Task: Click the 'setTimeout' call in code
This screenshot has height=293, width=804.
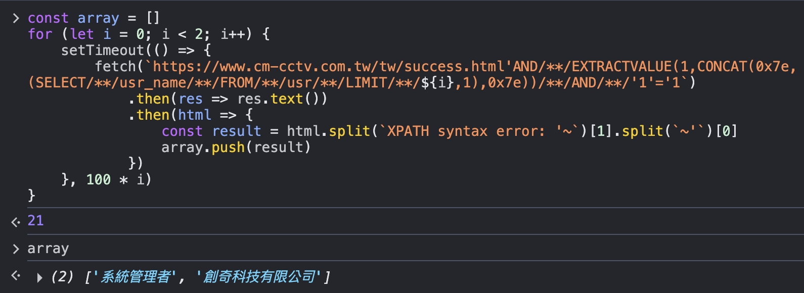Action: tap(103, 51)
